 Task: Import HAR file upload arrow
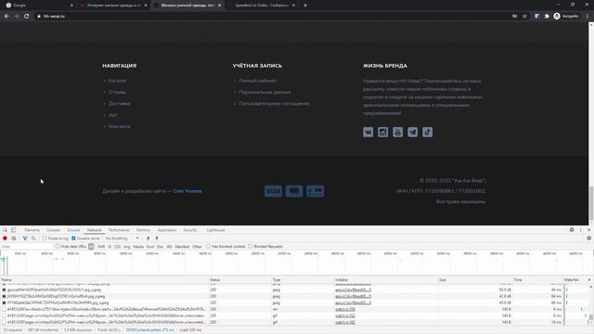pyautogui.click(x=148, y=238)
